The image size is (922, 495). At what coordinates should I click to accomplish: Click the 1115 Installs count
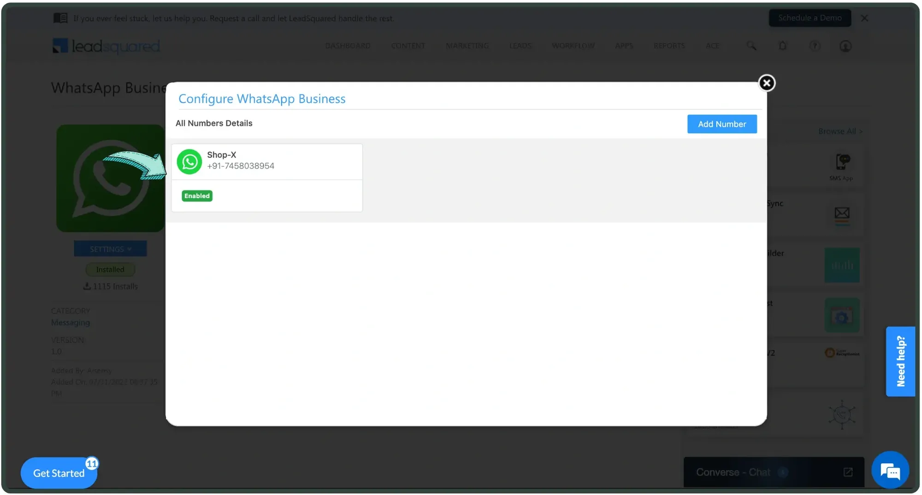point(111,286)
